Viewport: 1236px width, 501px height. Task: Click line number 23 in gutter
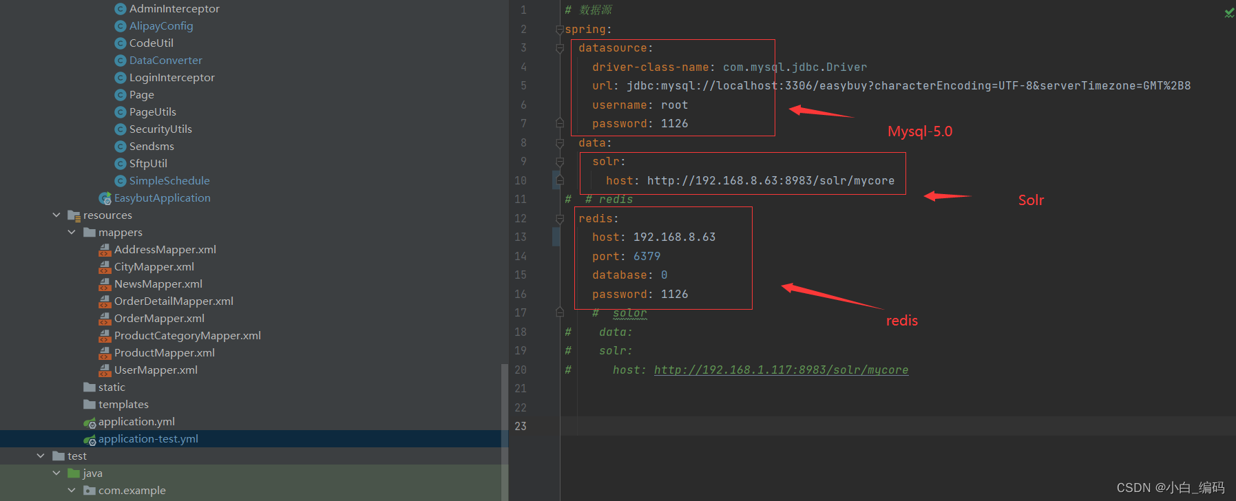point(521,427)
